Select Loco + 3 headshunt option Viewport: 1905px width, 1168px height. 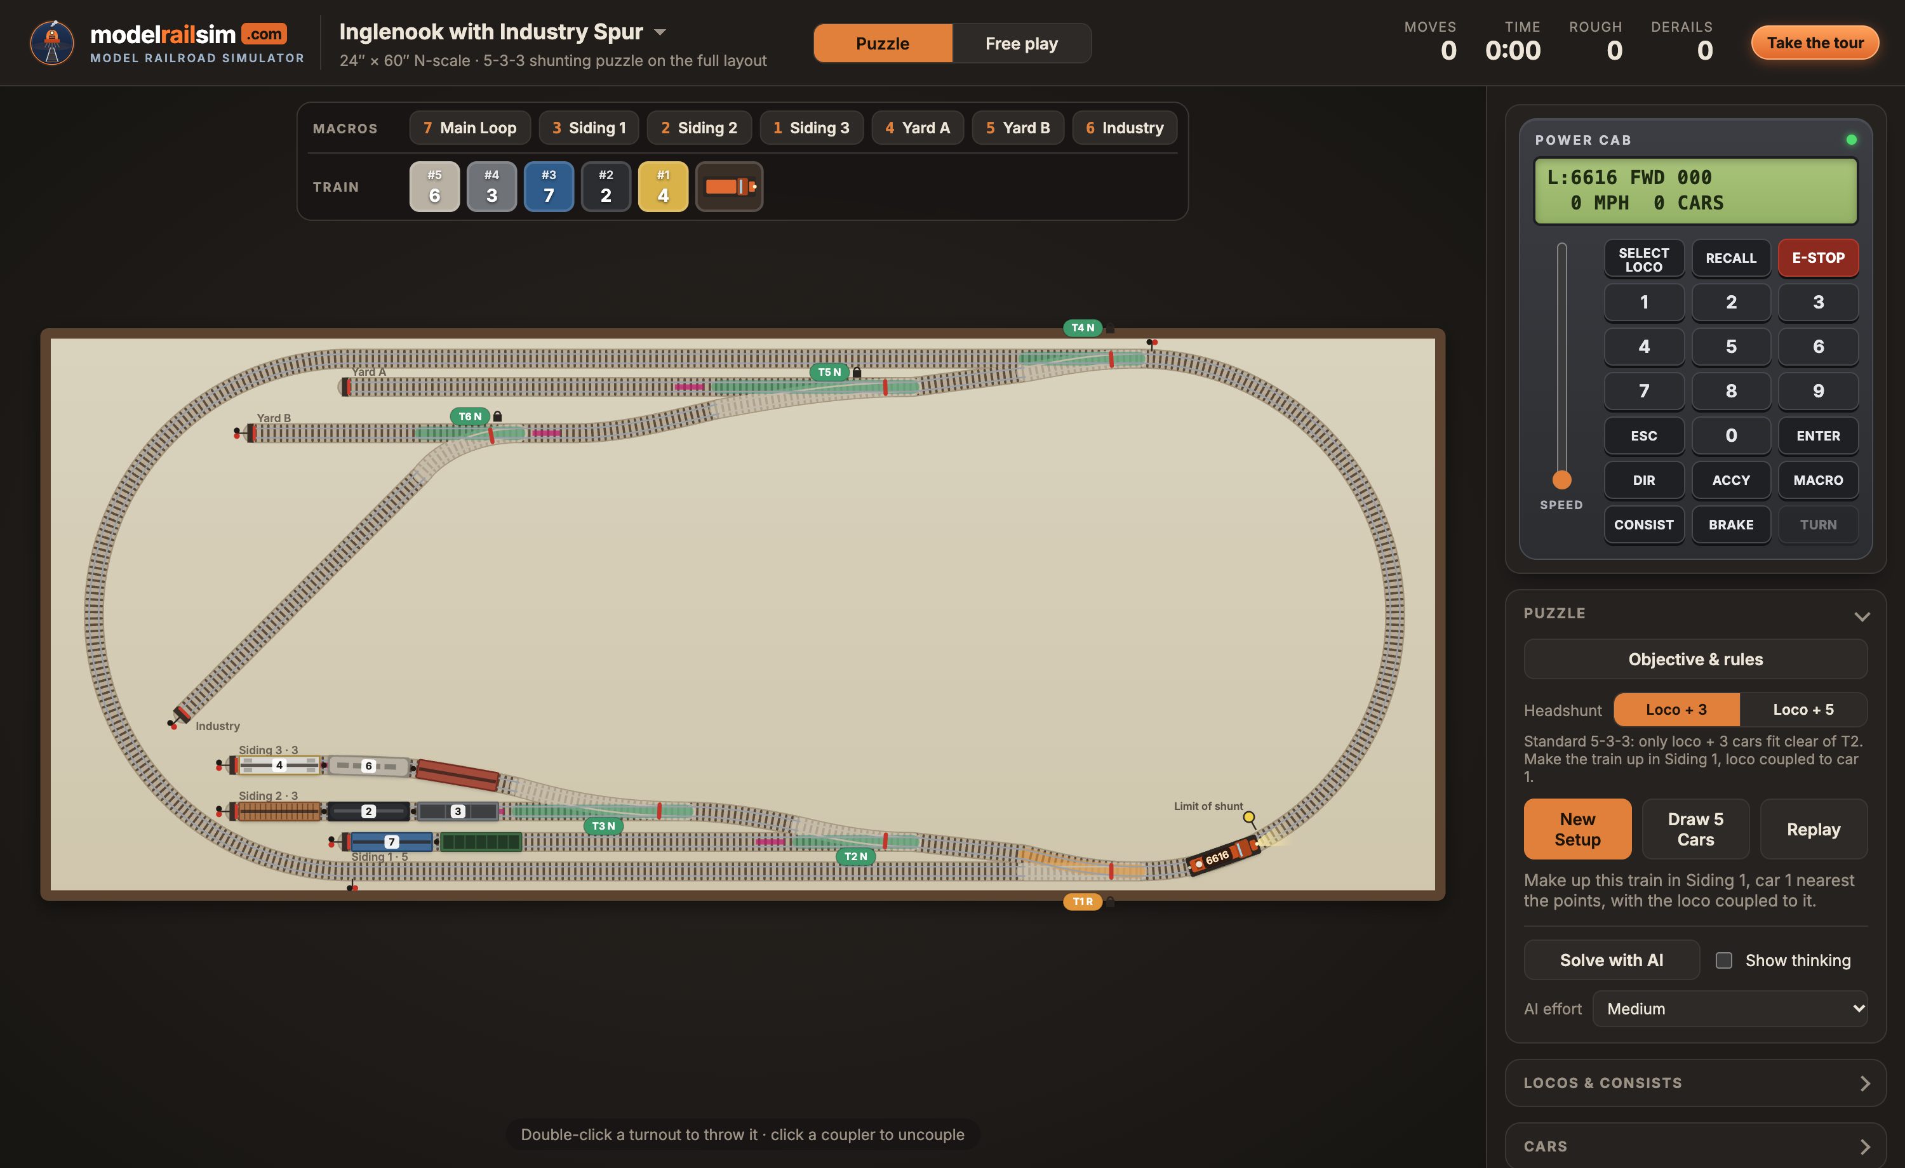point(1676,710)
